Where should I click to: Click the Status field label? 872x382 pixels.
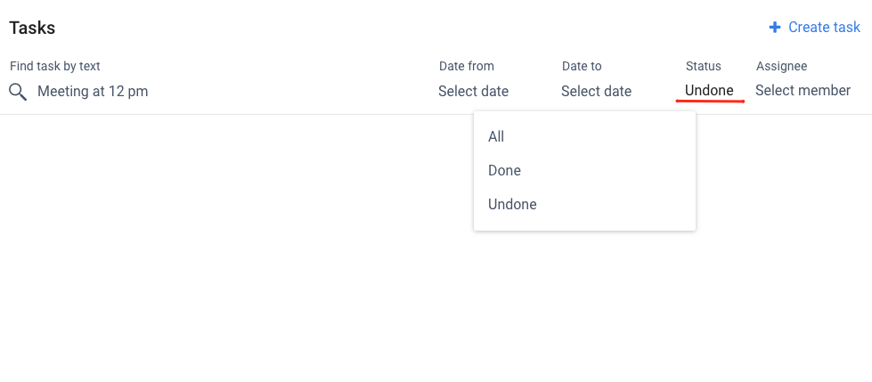[703, 66]
